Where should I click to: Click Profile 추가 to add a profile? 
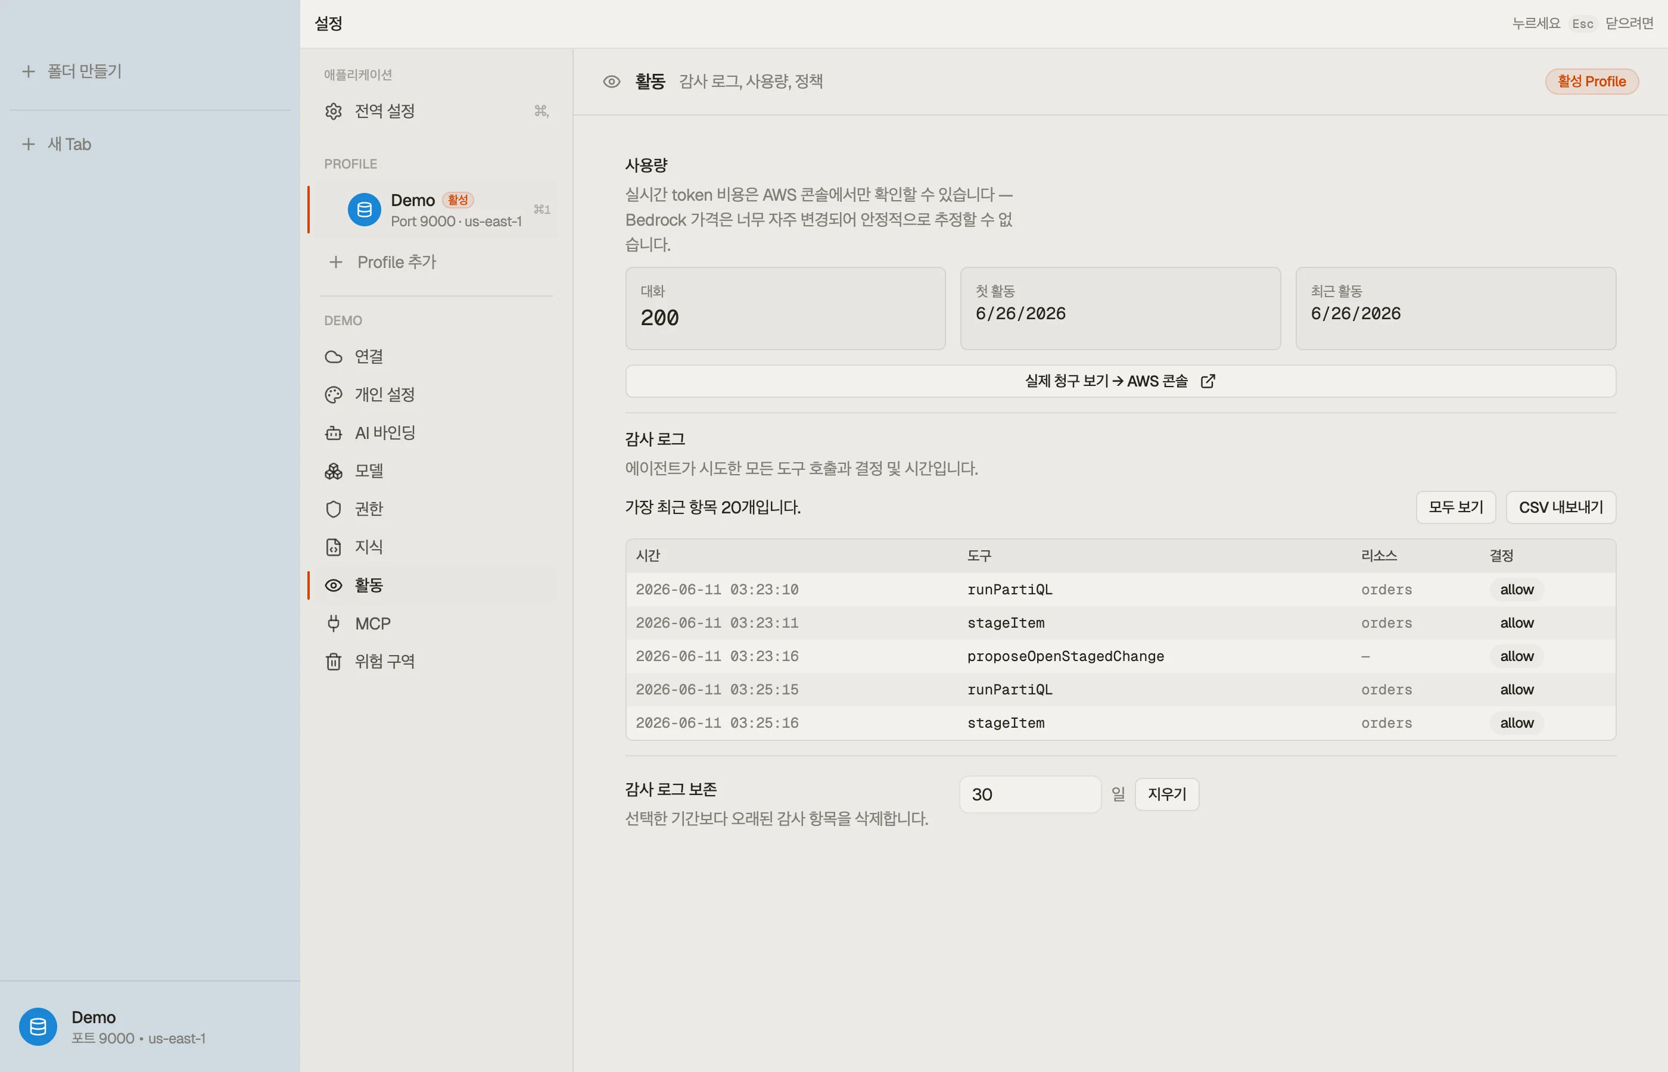point(437,263)
